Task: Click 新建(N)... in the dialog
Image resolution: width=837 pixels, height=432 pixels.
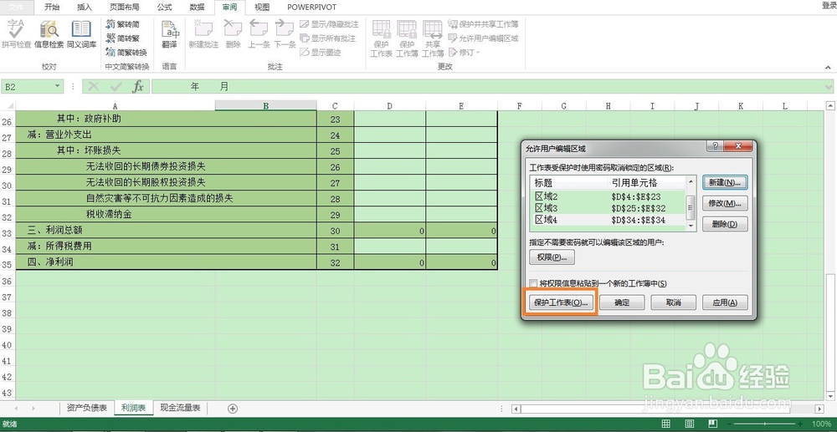Action: 724,182
